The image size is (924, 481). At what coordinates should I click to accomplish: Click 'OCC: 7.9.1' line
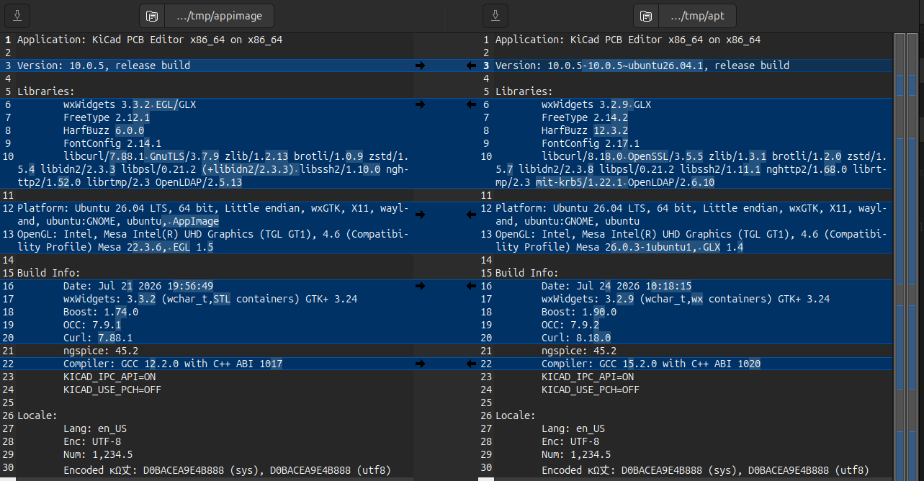pyautogui.click(x=92, y=325)
